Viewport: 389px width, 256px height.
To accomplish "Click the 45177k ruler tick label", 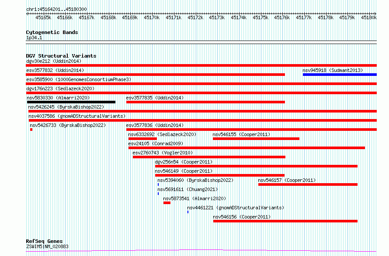I will tap(304, 17).
